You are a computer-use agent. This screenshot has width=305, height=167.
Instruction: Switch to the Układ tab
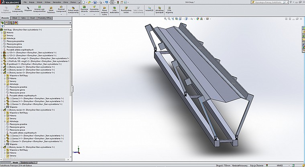pos(14,18)
